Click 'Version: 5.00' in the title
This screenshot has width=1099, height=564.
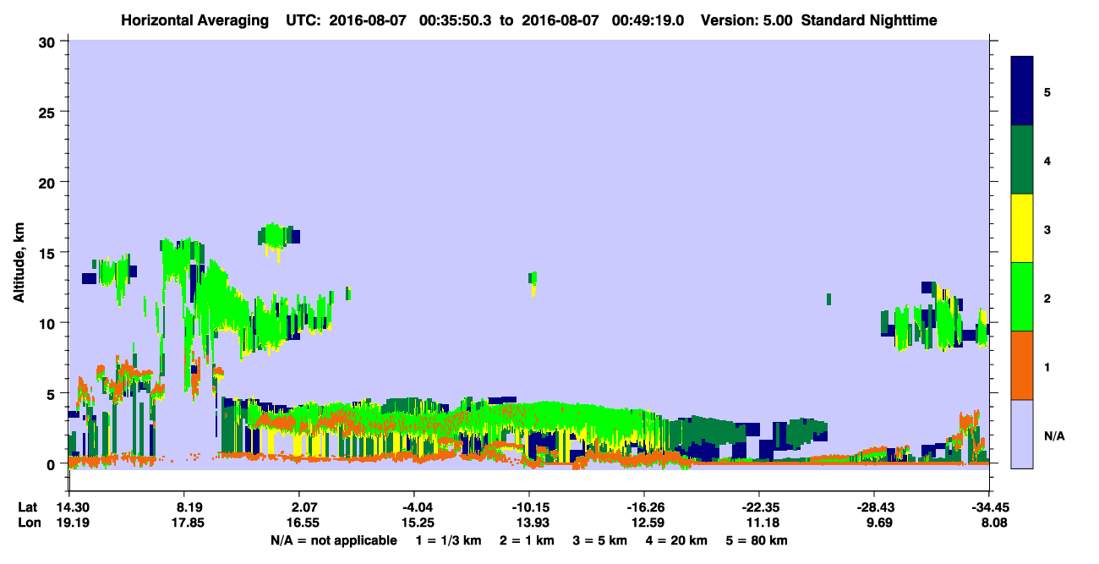746,19
